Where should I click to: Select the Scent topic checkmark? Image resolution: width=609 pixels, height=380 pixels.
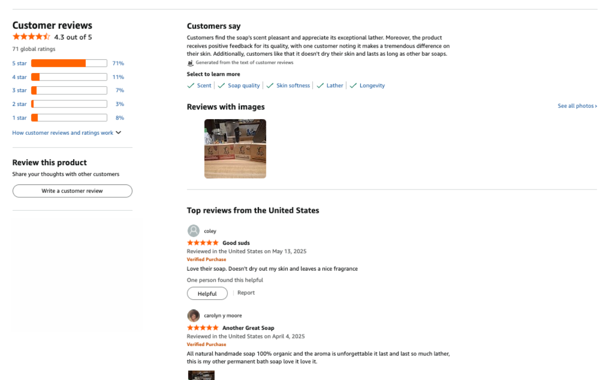pyautogui.click(x=191, y=86)
